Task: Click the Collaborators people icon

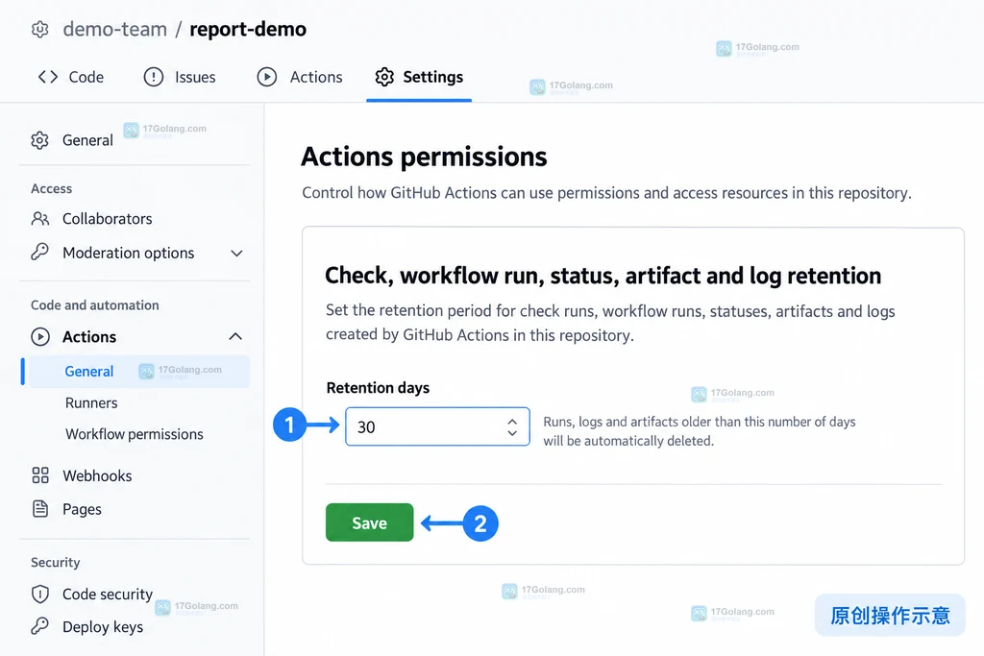Action: pyautogui.click(x=40, y=218)
